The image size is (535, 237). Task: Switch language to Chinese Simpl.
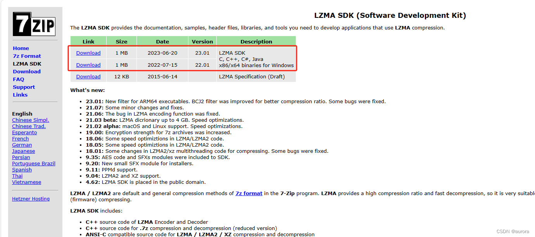click(x=31, y=120)
